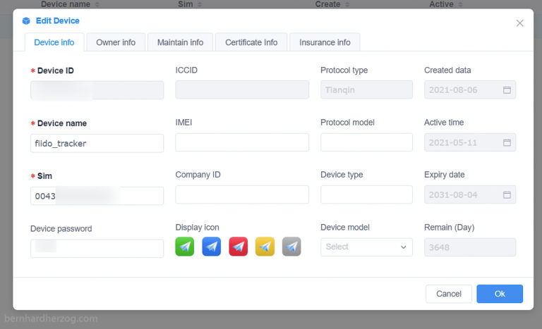Click the Device name input field

[97, 143]
